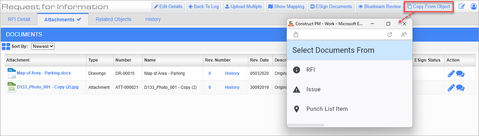Image resolution: width=479 pixels, height=136 pixels.
Task: Switch to RFI Detail tab
Action: pyautogui.click(x=19, y=19)
